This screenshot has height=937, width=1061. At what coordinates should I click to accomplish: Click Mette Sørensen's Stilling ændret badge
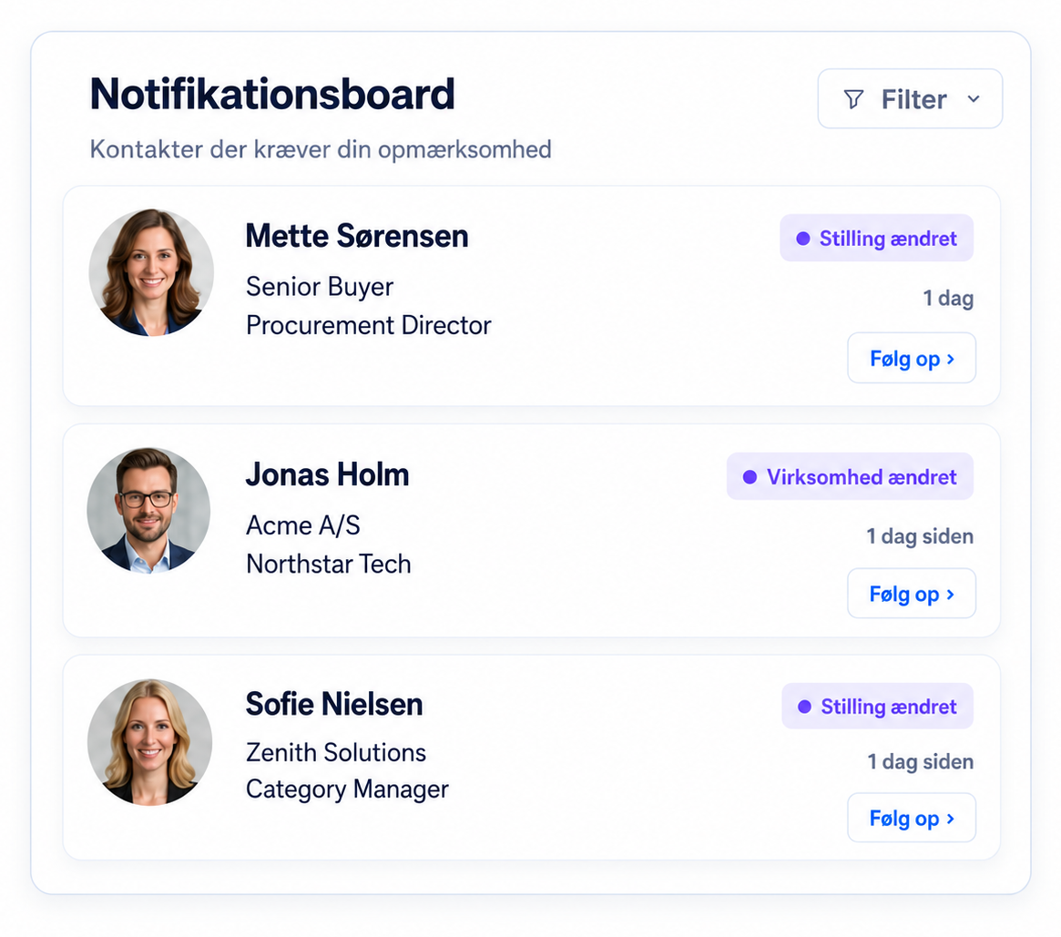[x=876, y=239]
